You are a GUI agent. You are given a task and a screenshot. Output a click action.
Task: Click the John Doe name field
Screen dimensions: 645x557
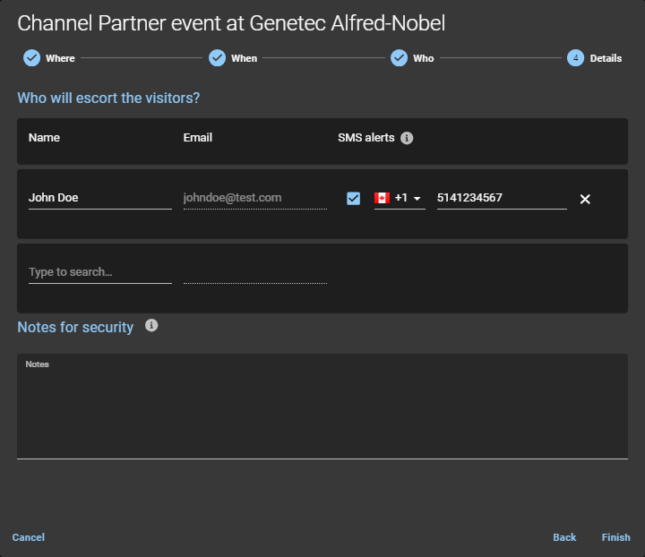(x=99, y=198)
